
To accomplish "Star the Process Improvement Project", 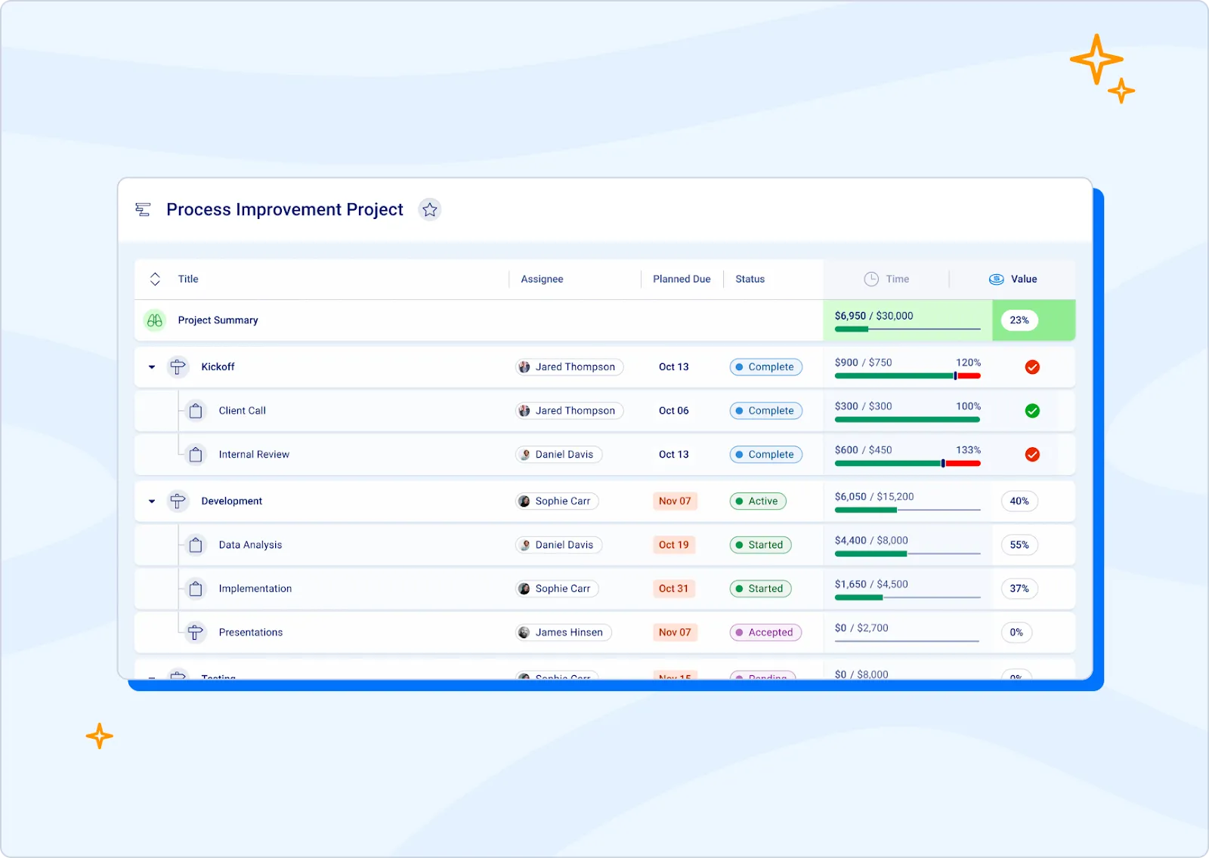I will click(430, 209).
